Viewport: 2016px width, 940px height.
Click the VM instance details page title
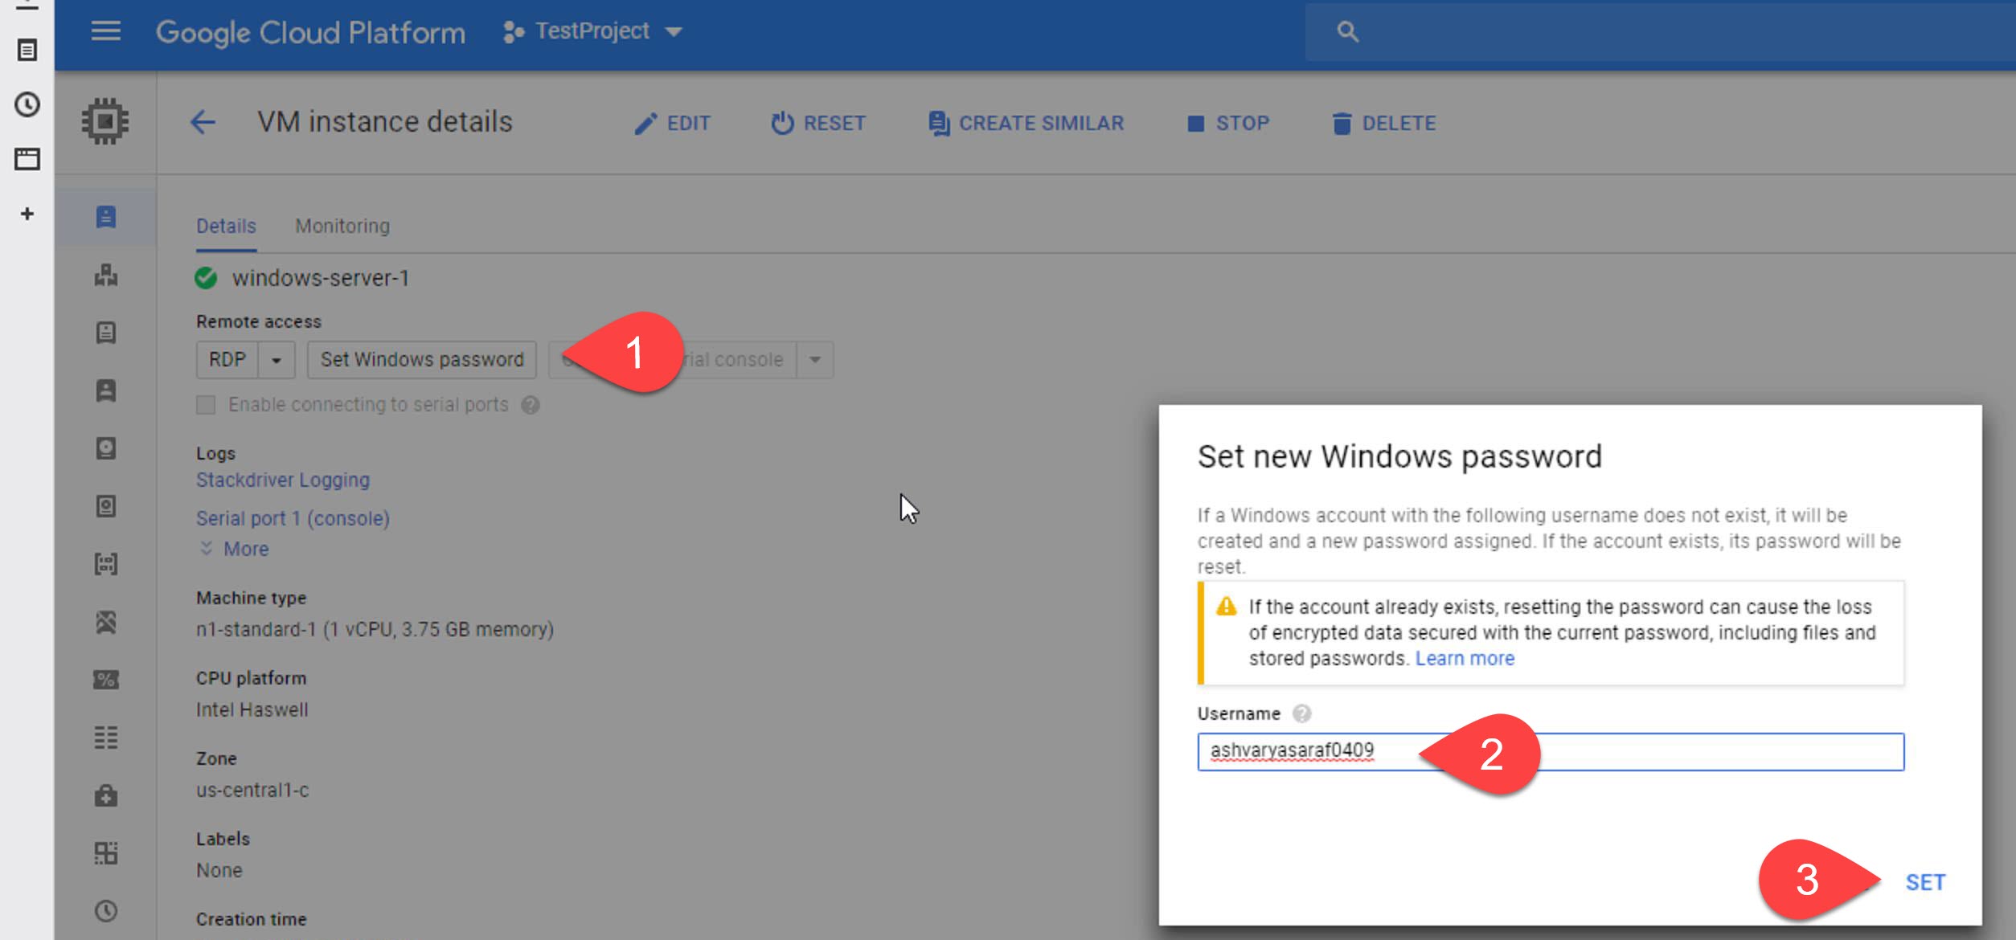tap(385, 122)
